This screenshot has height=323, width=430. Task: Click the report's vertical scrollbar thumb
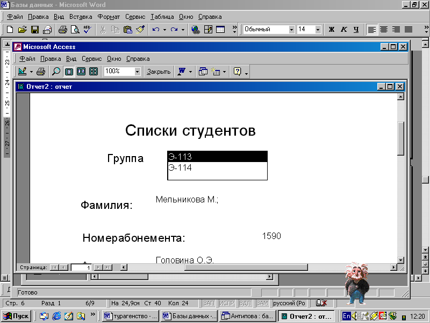pos(400,138)
